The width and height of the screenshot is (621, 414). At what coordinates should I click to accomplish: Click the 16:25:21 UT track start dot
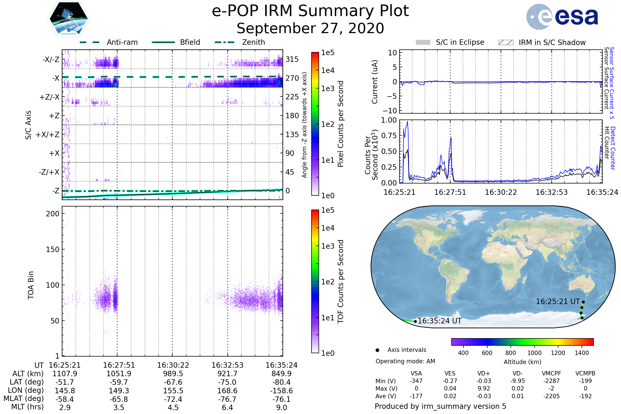tap(583, 302)
